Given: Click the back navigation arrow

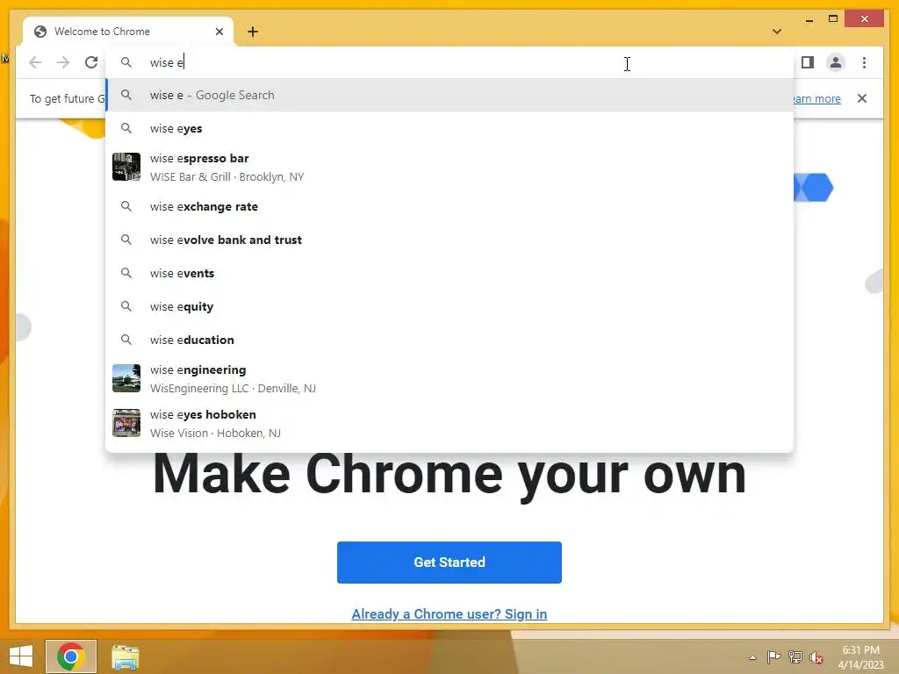Looking at the screenshot, I should pyautogui.click(x=35, y=62).
